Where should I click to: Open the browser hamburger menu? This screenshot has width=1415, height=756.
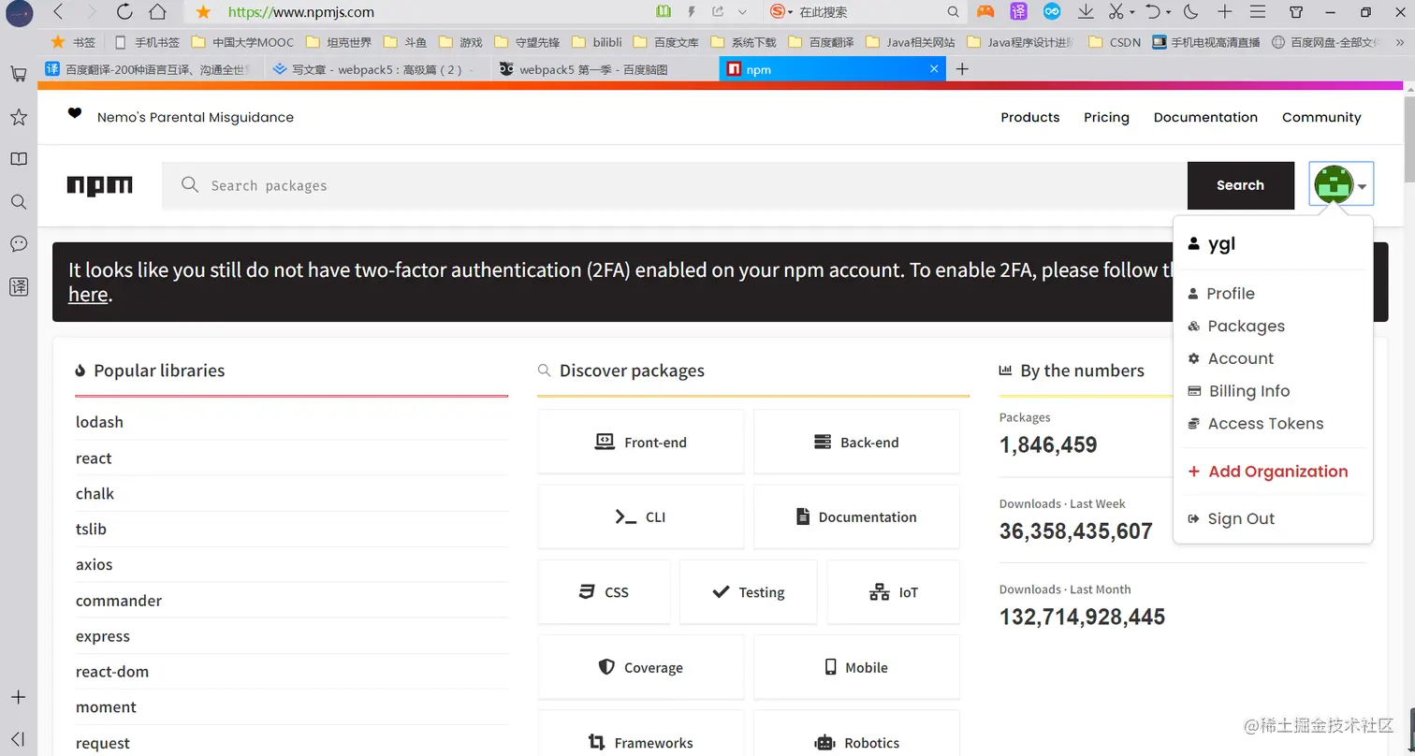coord(1256,12)
